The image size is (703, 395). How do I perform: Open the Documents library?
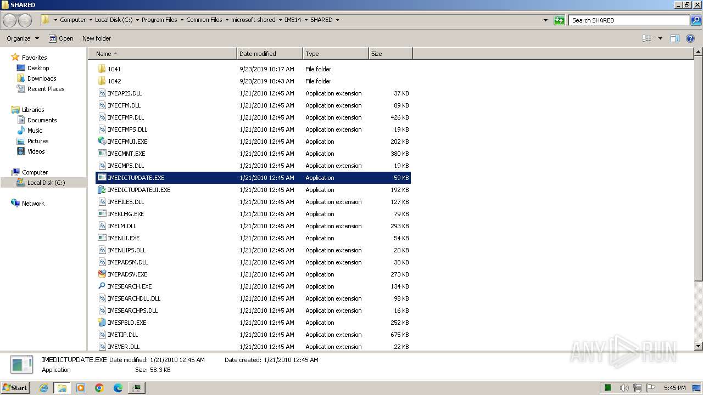coord(42,120)
